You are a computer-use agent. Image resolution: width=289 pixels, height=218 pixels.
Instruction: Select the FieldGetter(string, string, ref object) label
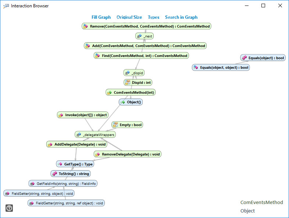pyautogui.click(x=69, y=203)
